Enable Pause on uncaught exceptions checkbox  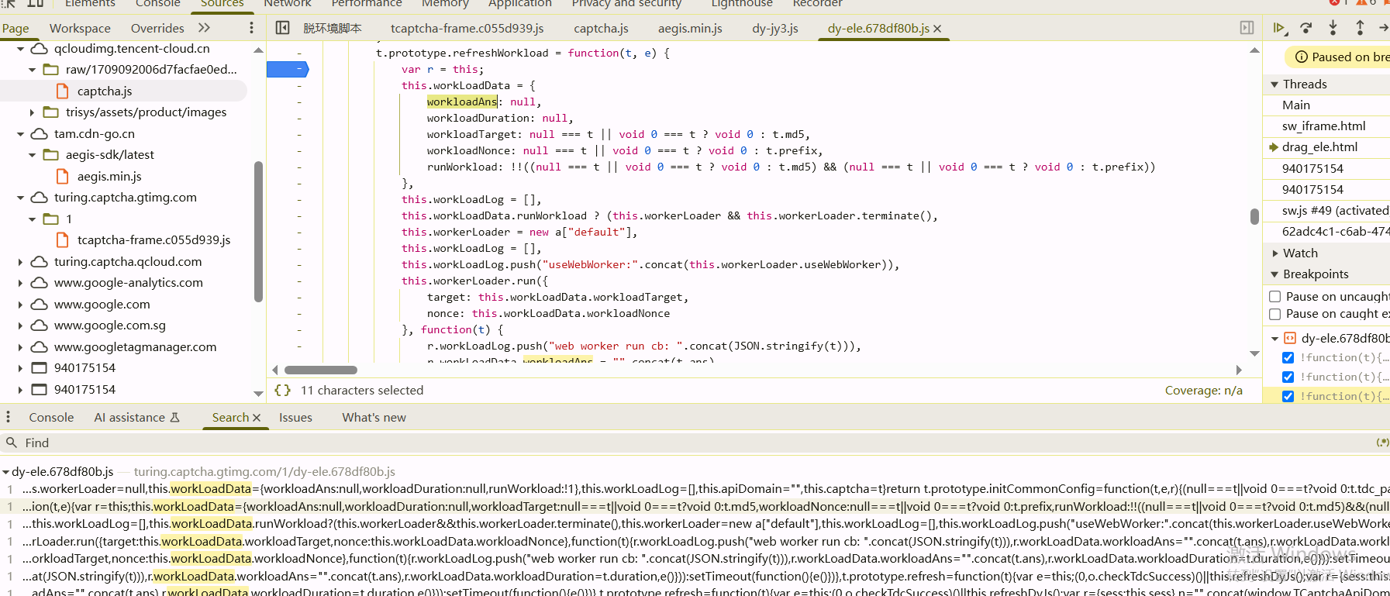pyautogui.click(x=1275, y=297)
